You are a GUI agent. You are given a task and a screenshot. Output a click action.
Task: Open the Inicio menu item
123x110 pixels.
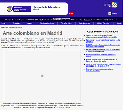click(x=3, y=23)
